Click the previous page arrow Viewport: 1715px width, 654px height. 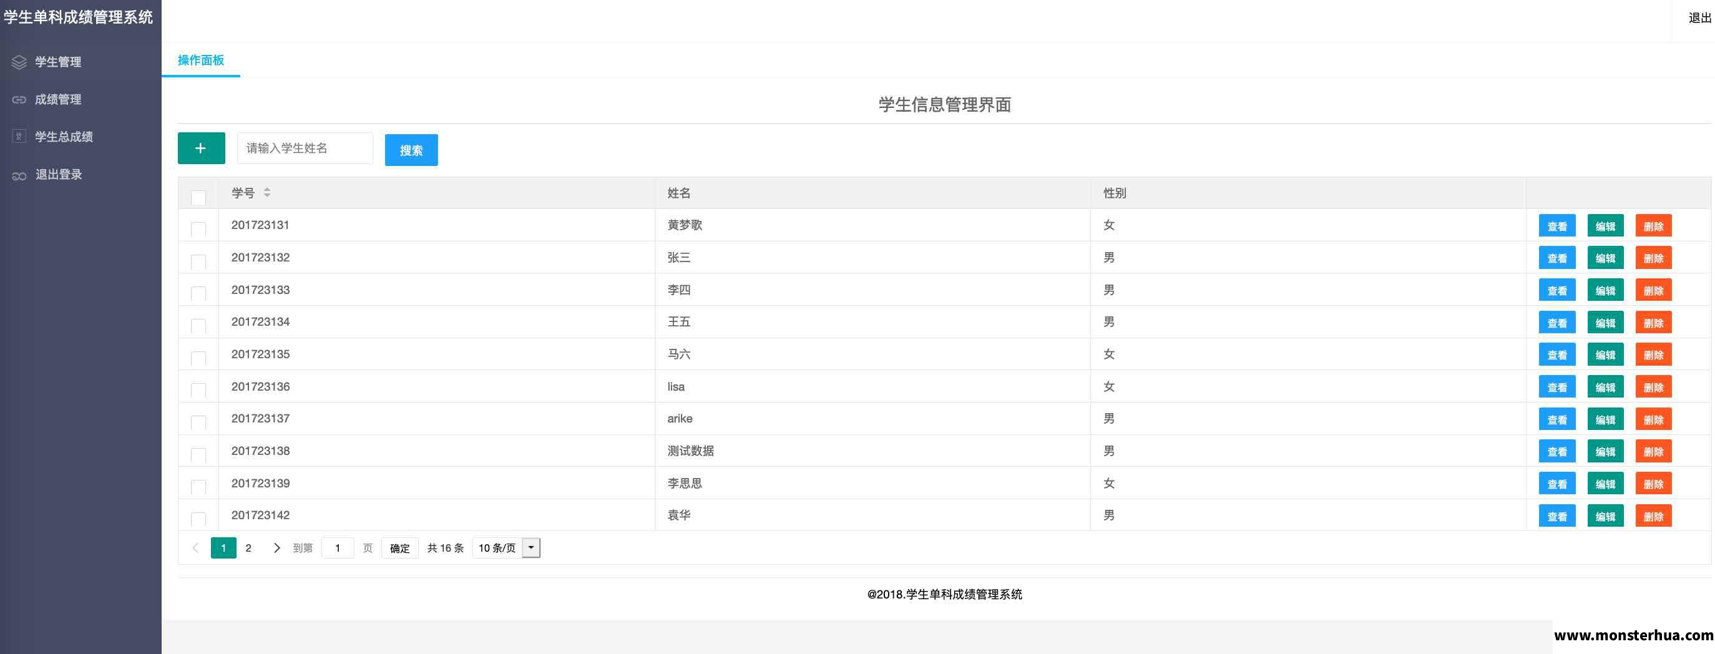click(x=195, y=548)
